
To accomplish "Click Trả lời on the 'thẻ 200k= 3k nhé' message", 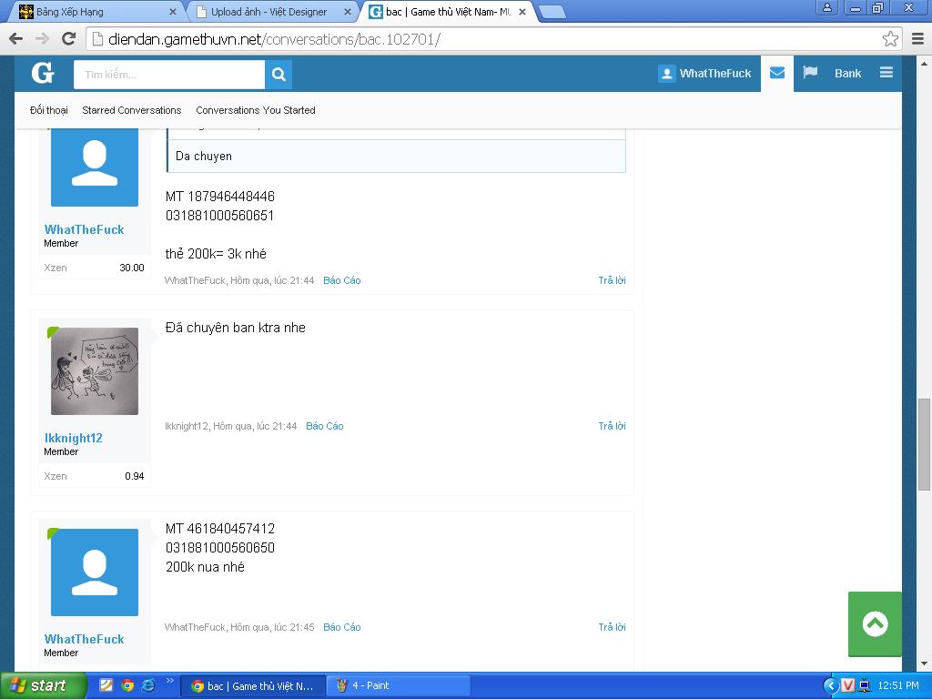I will coord(612,280).
